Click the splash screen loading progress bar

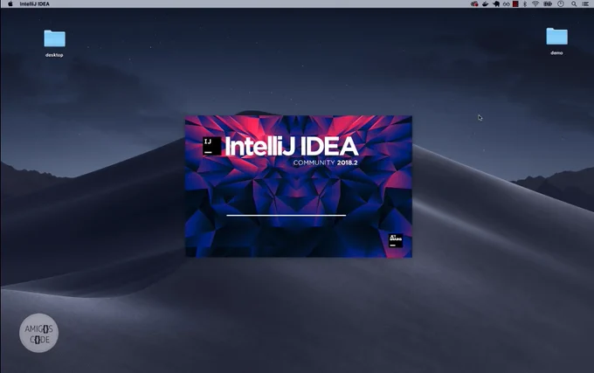pos(286,215)
